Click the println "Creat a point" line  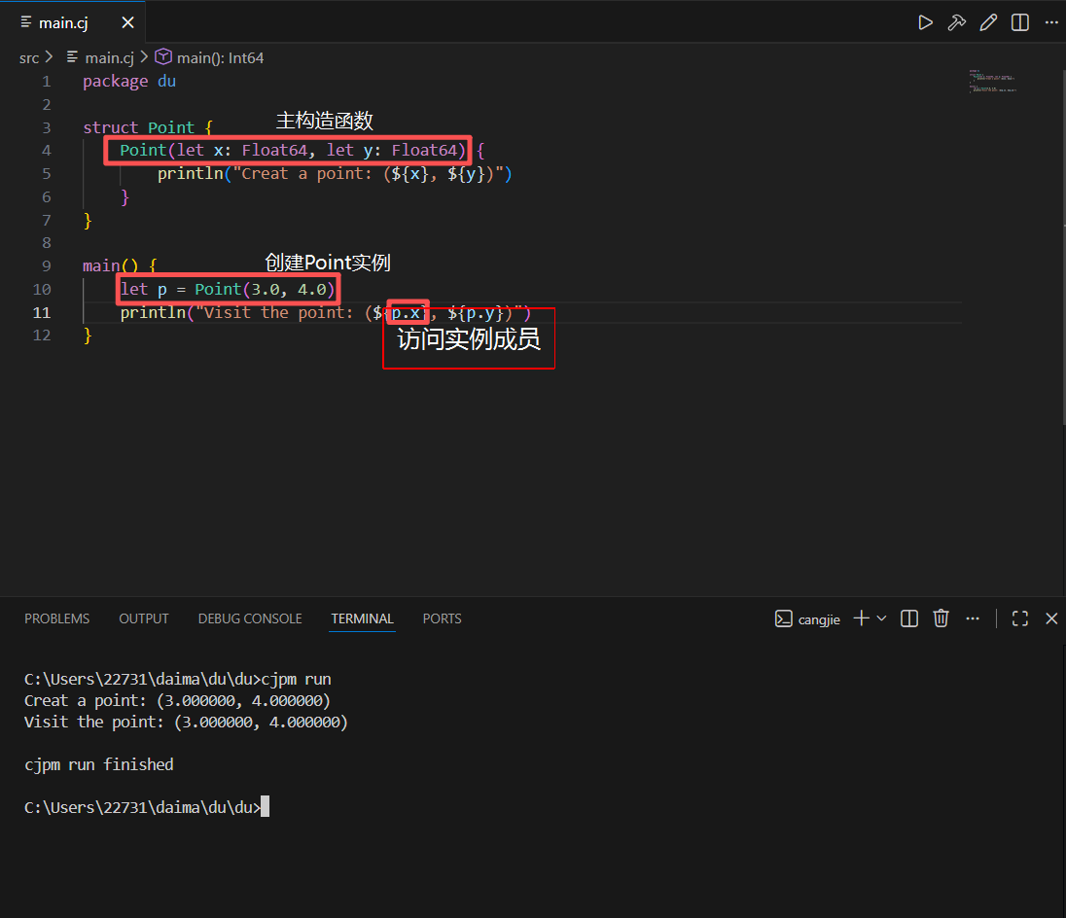tap(335, 174)
